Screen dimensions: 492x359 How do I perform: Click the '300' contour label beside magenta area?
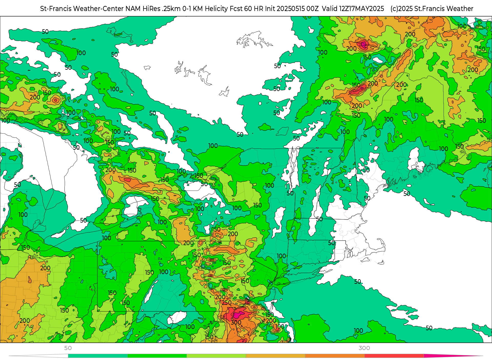point(236,322)
